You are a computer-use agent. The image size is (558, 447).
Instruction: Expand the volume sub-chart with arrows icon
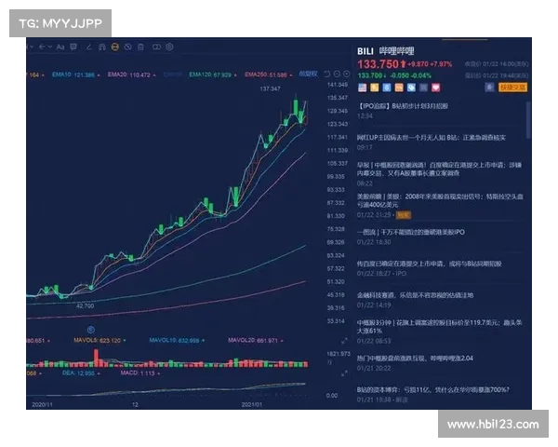coord(344,341)
